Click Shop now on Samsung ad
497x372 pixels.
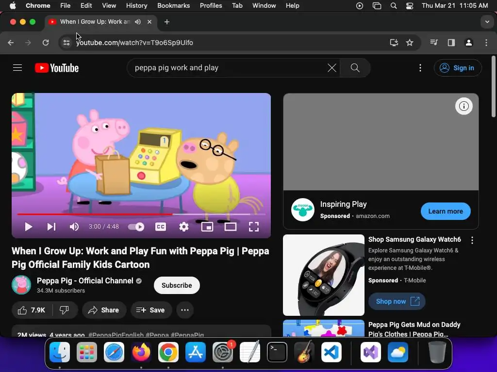[x=397, y=301]
